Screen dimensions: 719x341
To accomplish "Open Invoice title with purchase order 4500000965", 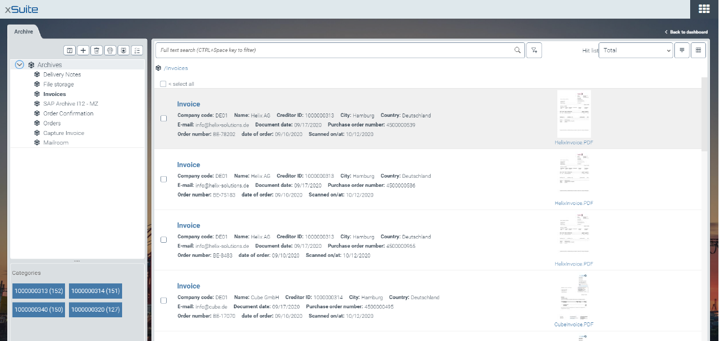I will click(x=188, y=225).
